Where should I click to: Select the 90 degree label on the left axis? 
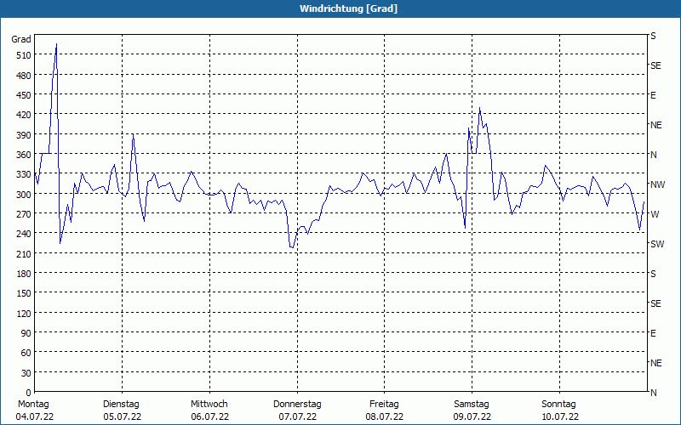tap(24, 333)
